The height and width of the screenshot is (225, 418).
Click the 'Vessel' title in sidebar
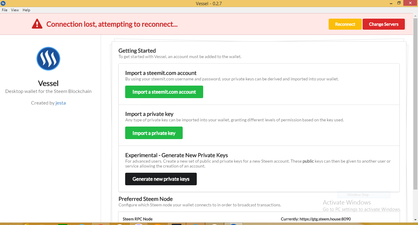tap(48, 83)
